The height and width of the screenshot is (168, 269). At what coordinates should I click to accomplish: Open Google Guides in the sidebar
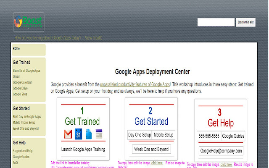point(21,157)
